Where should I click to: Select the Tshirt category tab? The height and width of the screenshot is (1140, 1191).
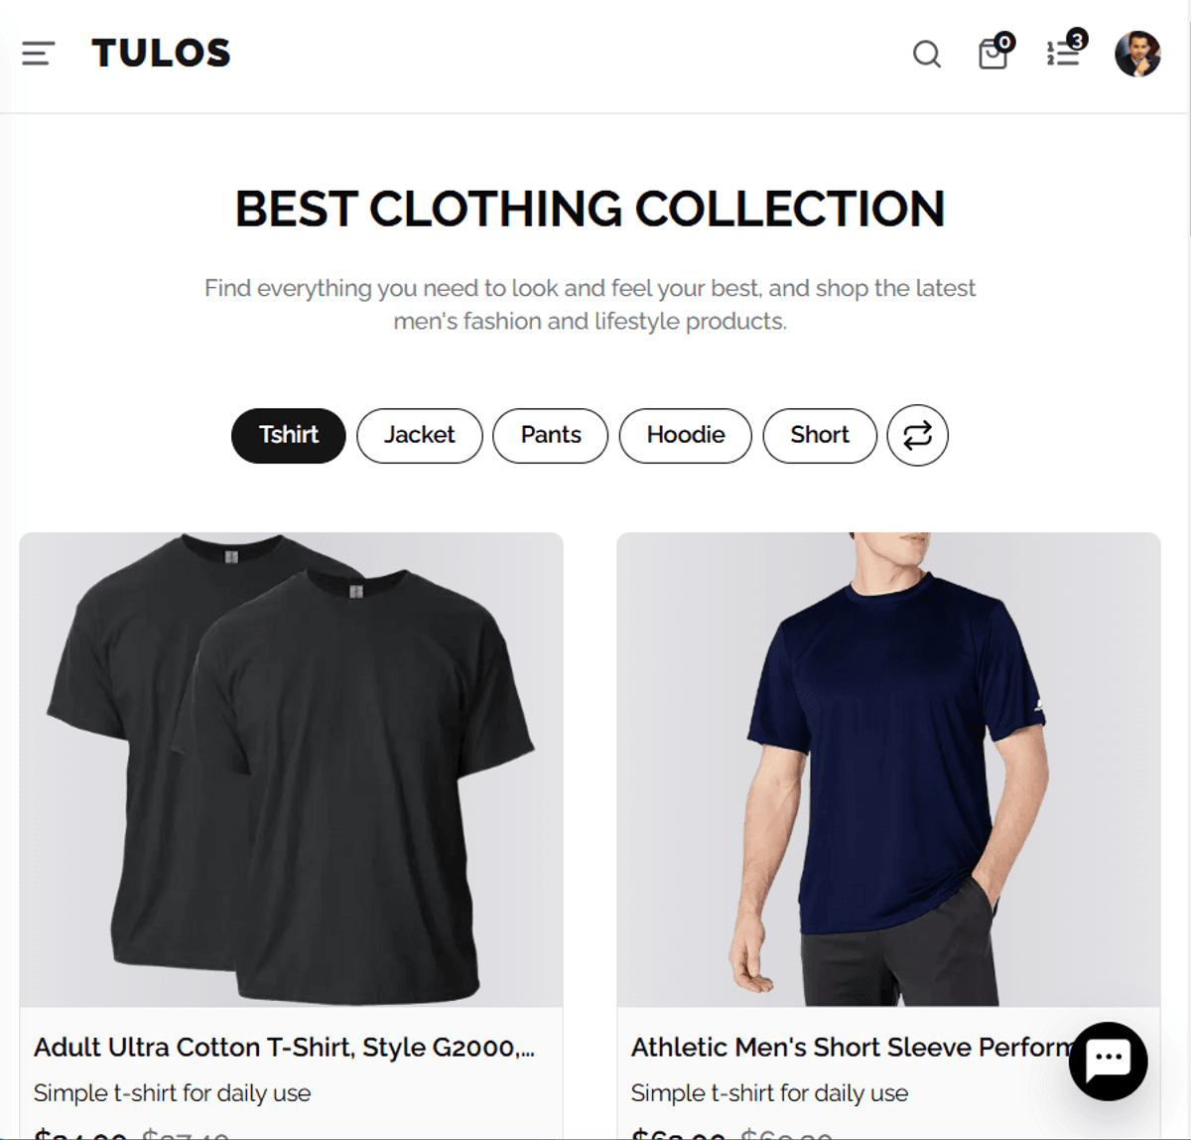click(x=289, y=435)
